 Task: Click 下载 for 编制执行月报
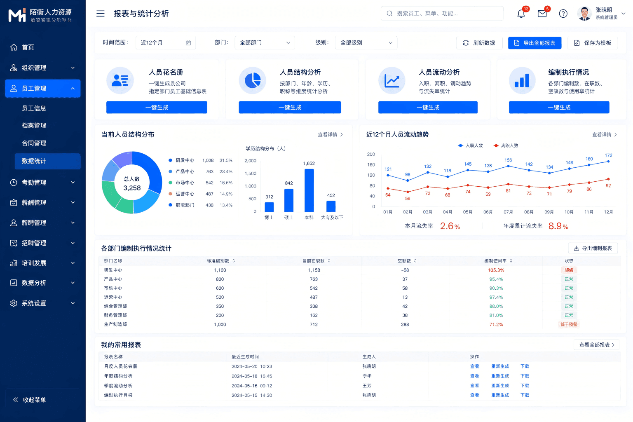(525, 395)
